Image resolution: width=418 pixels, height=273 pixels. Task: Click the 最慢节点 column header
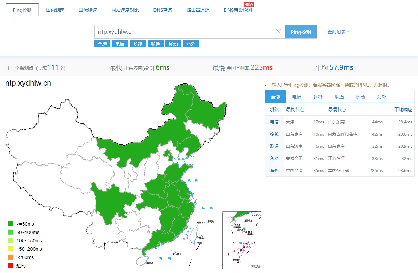pos(337,110)
